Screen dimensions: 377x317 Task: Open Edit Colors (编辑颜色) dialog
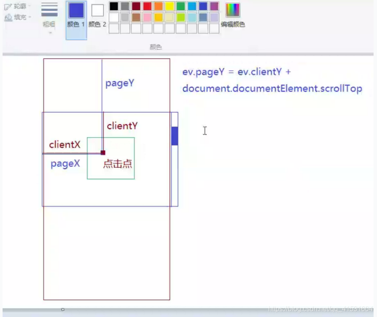[233, 15]
